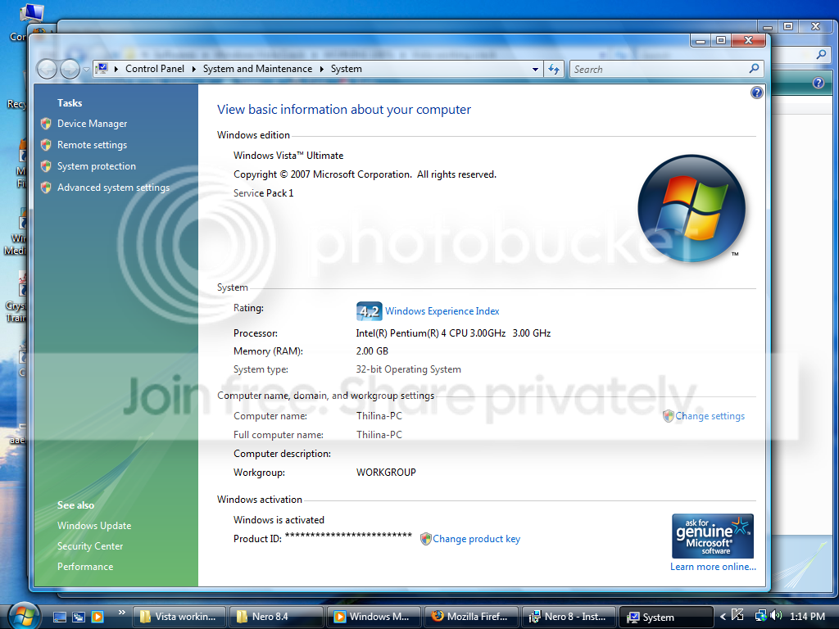Open the Windows Start orb
The width and height of the screenshot is (839, 629).
23,615
